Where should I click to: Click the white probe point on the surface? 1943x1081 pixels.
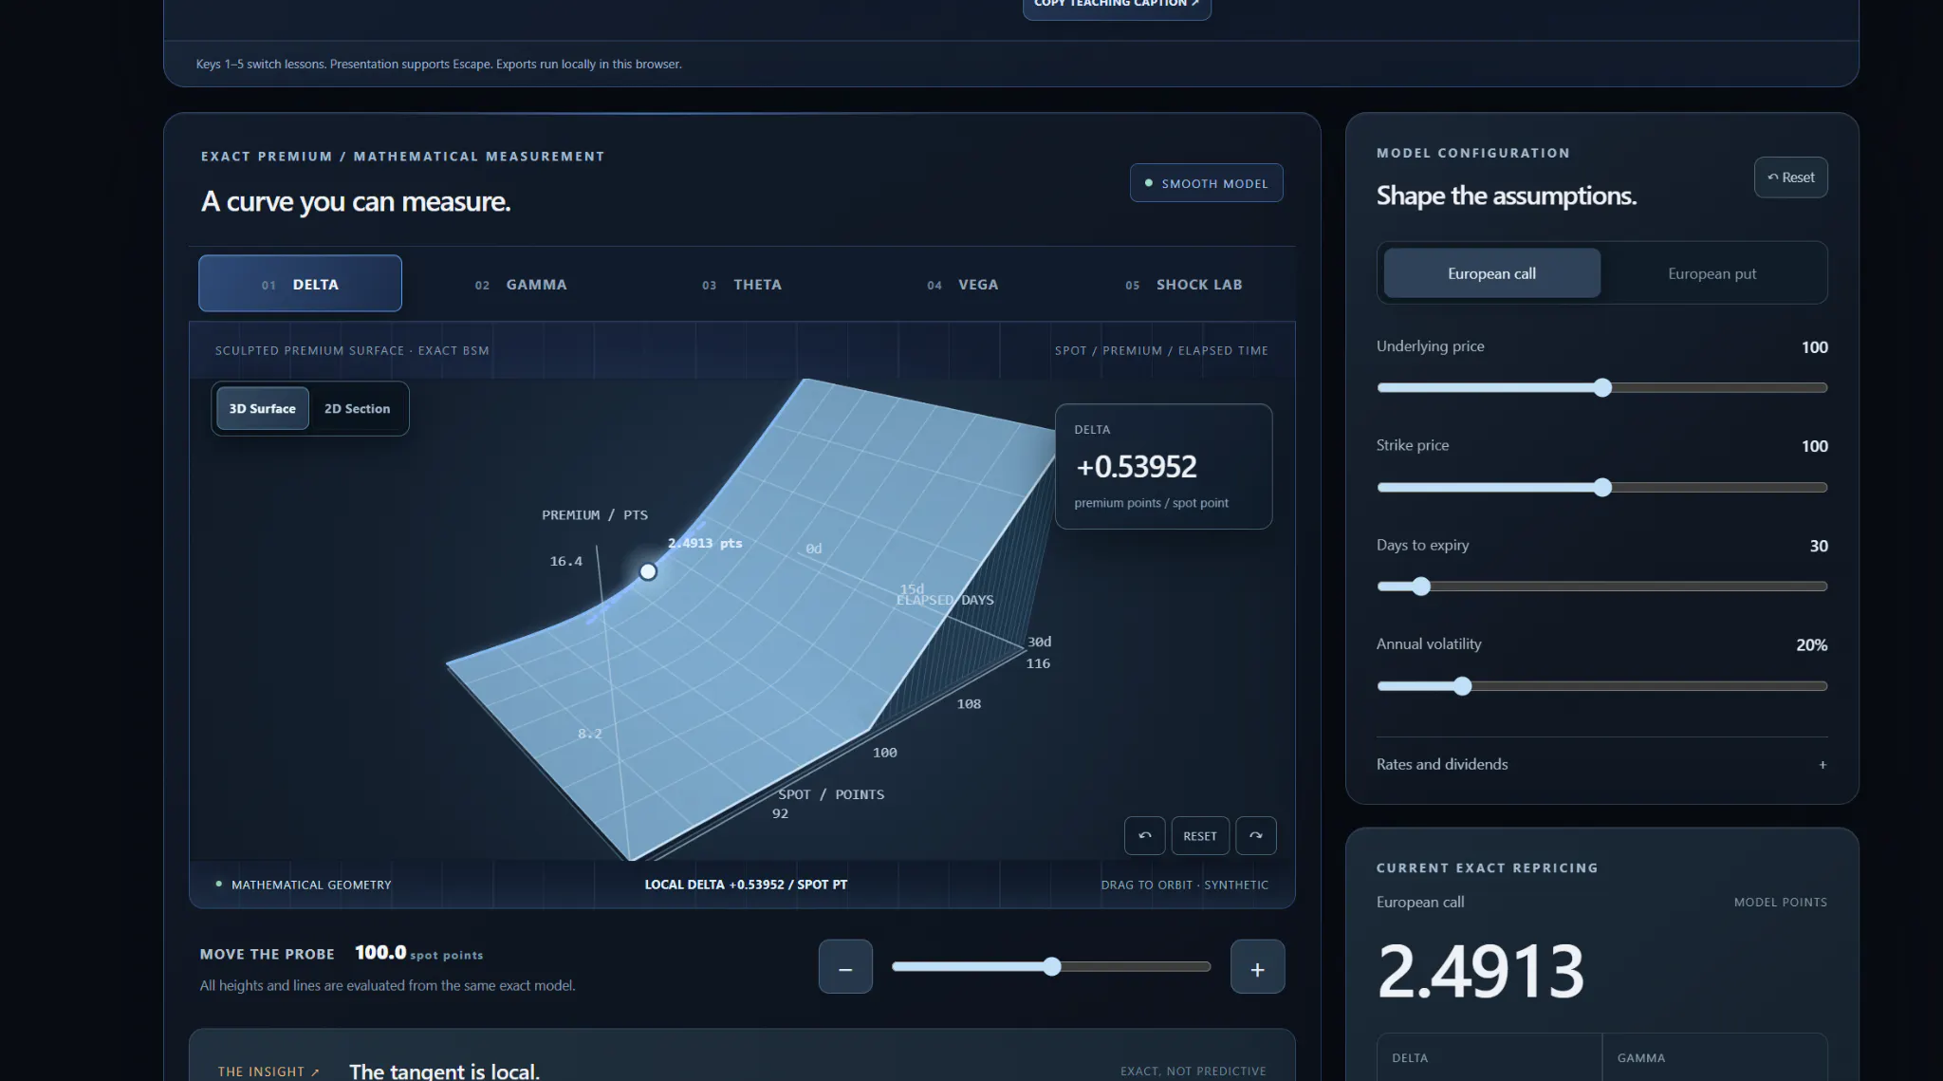click(648, 571)
